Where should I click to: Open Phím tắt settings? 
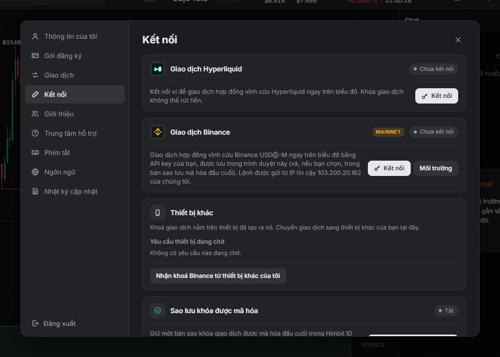[74, 152]
